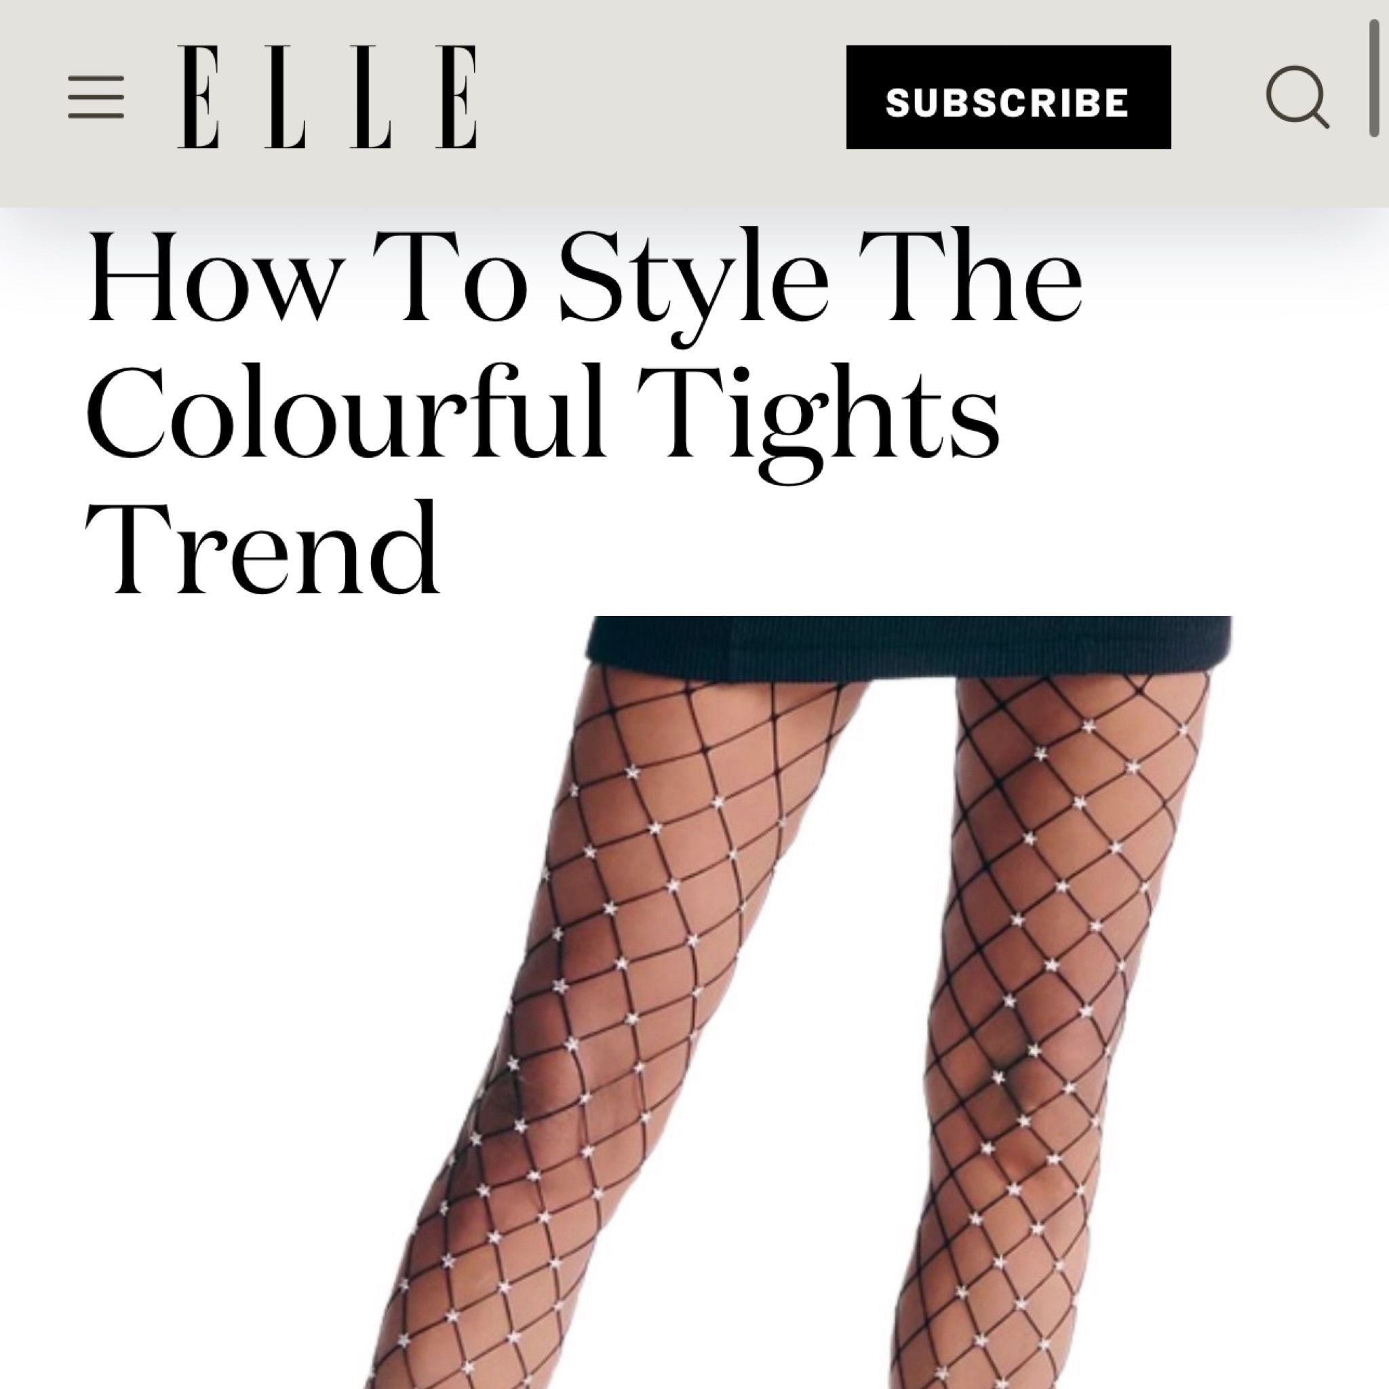
Task: Open the search magnifying glass
Action: coord(1297,98)
